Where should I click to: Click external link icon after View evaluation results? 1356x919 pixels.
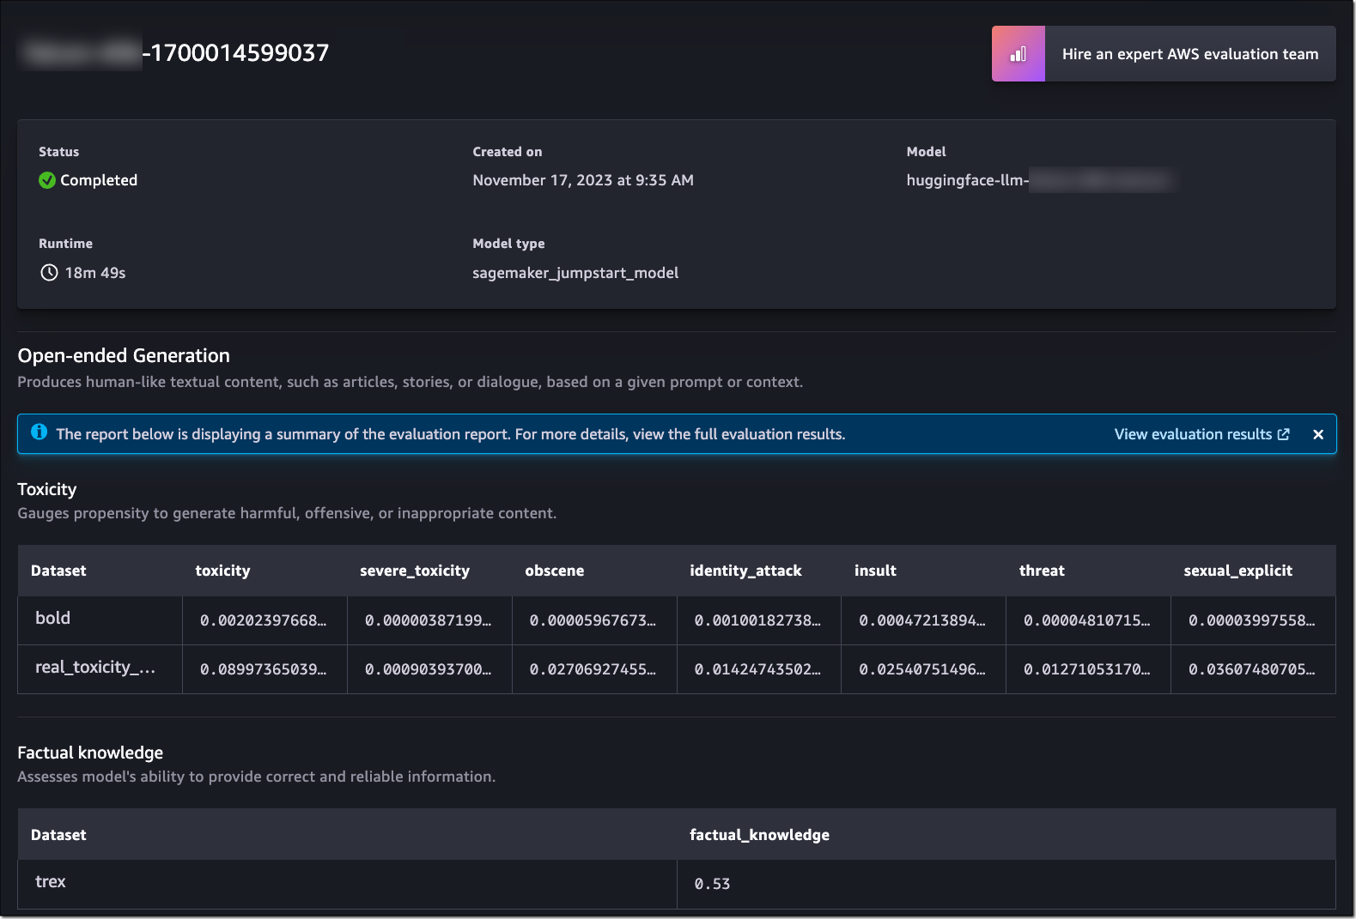(x=1284, y=434)
